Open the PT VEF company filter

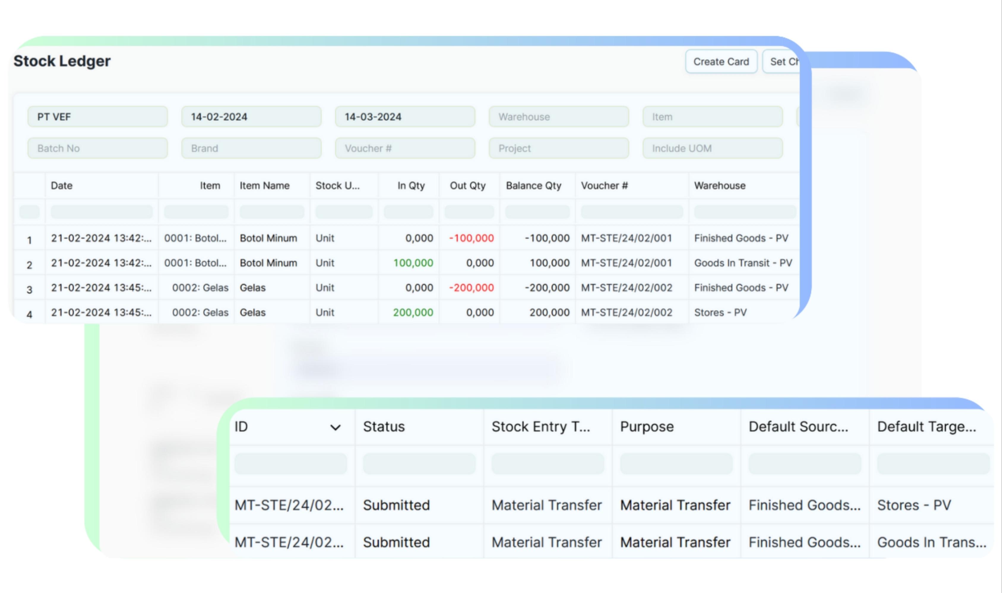click(97, 117)
